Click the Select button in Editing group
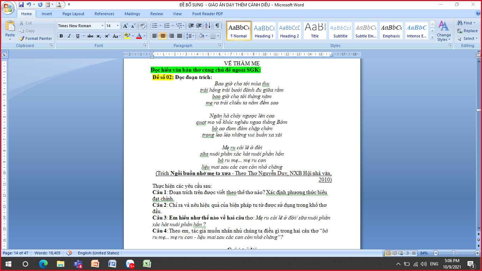The width and height of the screenshot is (482, 271). (x=468, y=38)
